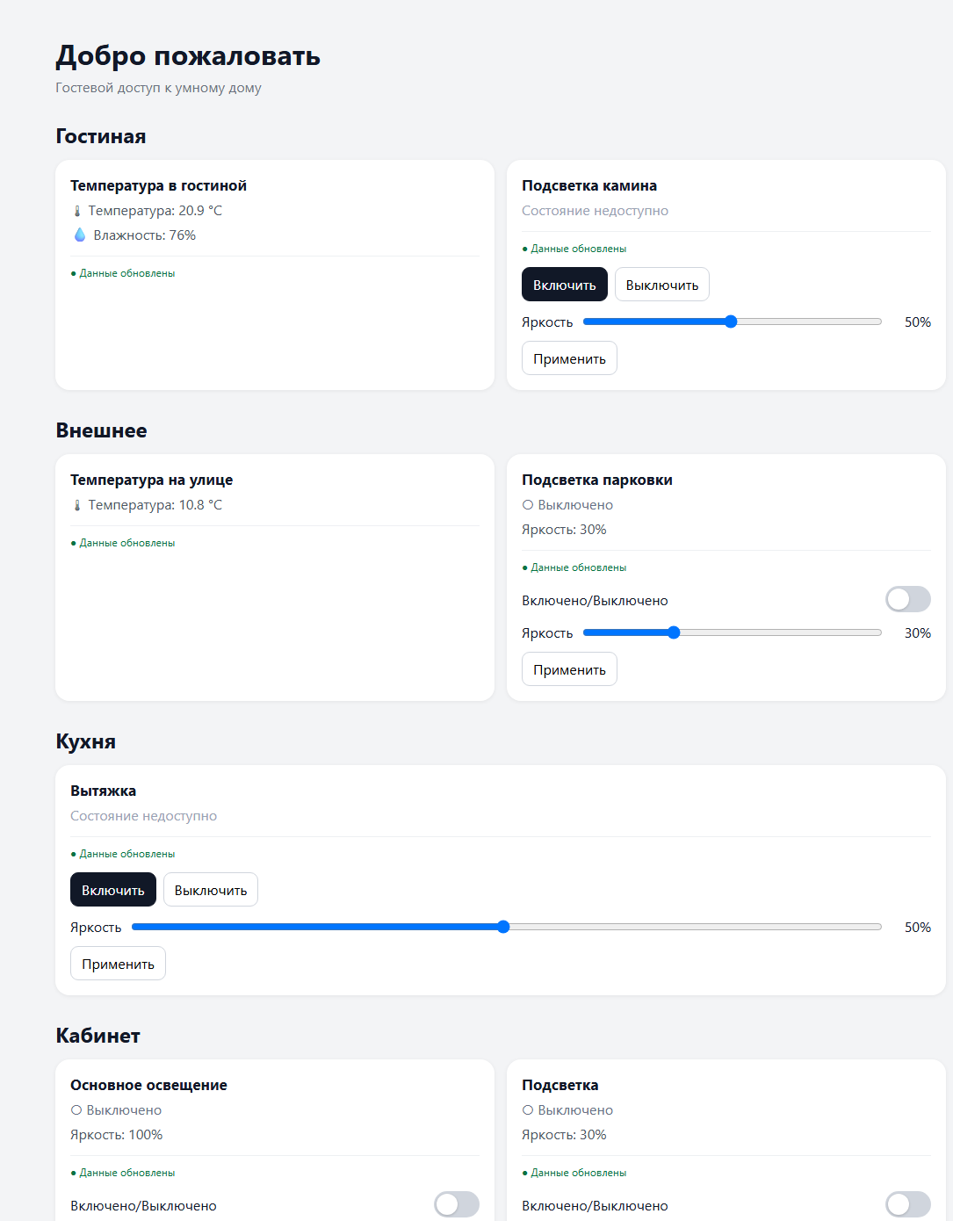The image size is (953, 1221).
Task: Click the 50% value beside fireplace brightness slider
Action: [918, 322]
